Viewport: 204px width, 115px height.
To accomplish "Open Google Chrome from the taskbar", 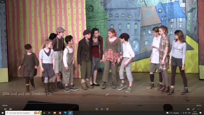I will [60, 113].
